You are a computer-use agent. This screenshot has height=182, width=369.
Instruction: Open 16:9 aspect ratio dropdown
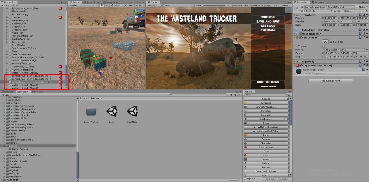coord(179,5)
